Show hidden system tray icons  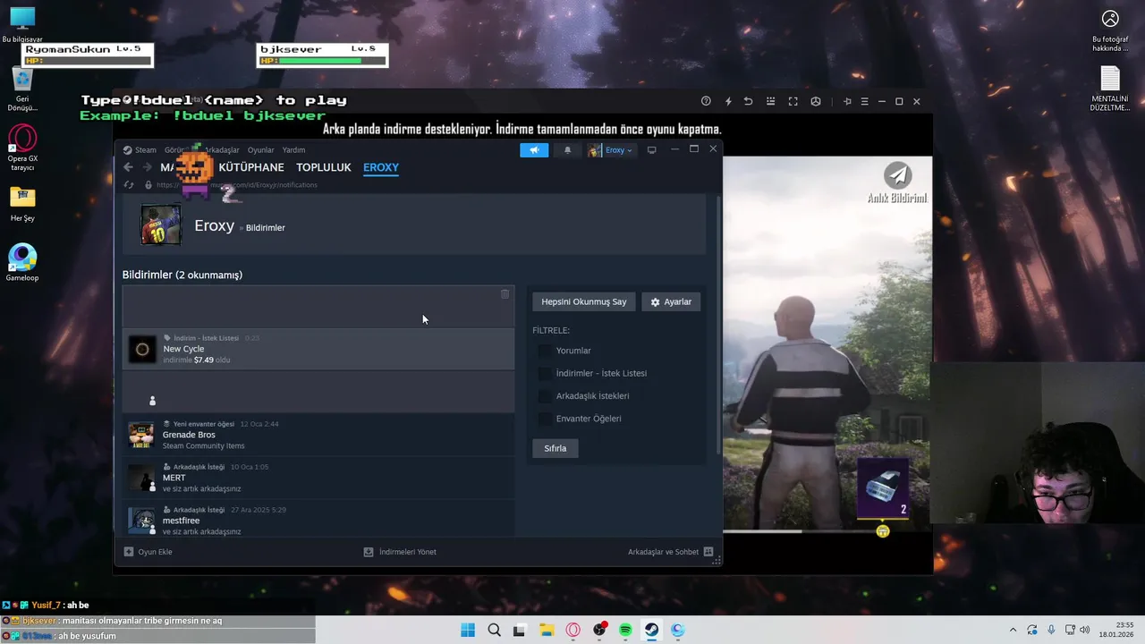(x=1013, y=630)
